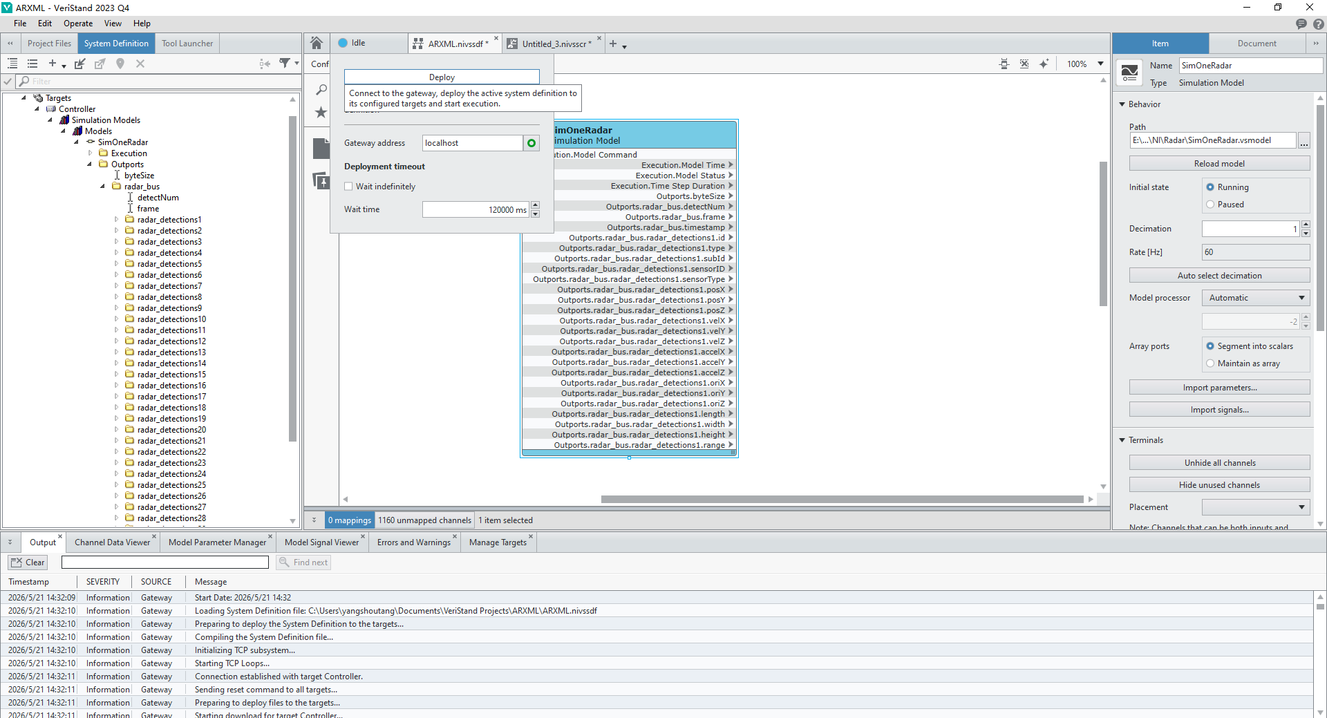Image resolution: width=1327 pixels, height=718 pixels.
Task: Click the sparkle auto-arrange icon
Action: (1044, 64)
